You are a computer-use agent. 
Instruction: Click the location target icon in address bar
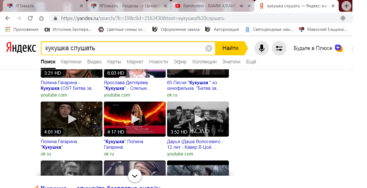coord(343,18)
